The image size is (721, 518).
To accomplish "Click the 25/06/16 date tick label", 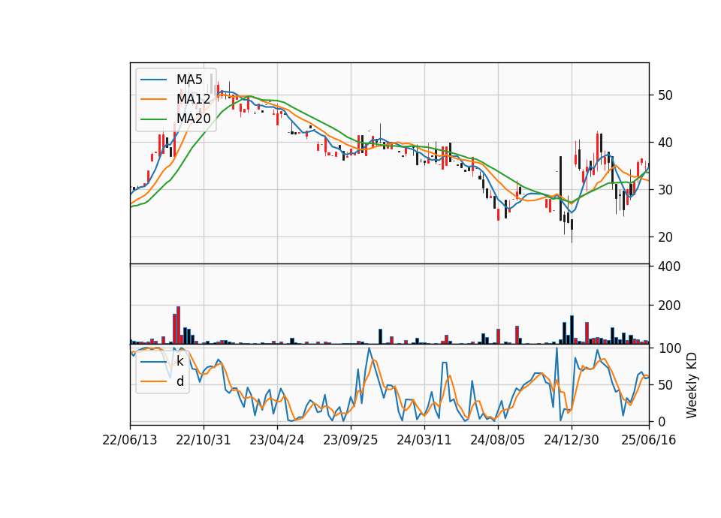I will click(649, 440).
